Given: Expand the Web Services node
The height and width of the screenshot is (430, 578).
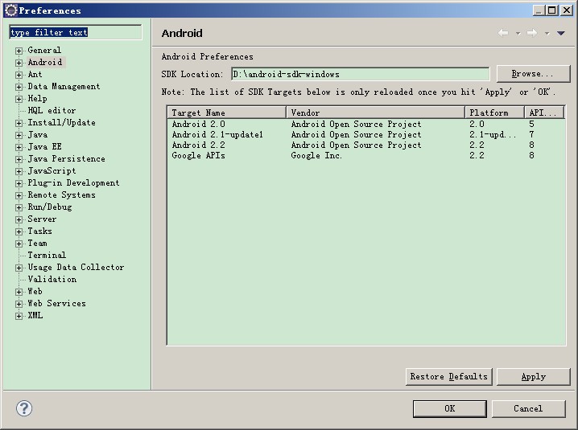Looking at the screenshot, I should point(19,304).
